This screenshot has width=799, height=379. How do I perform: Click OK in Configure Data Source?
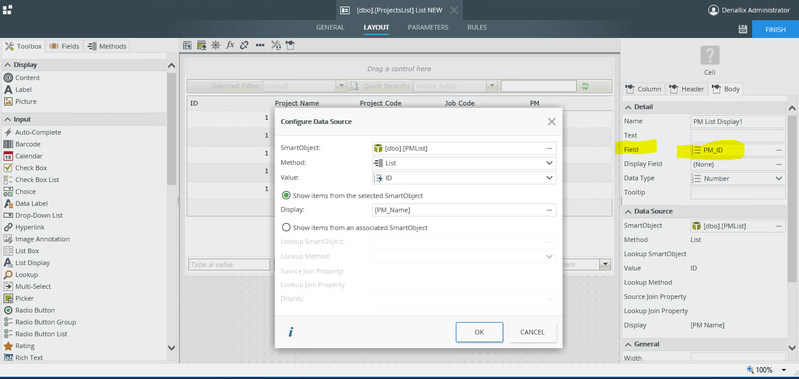click(x=480, y=332)
